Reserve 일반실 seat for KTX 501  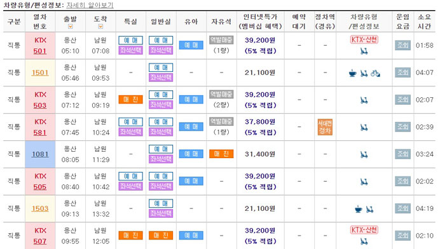(x=161, y=40)
